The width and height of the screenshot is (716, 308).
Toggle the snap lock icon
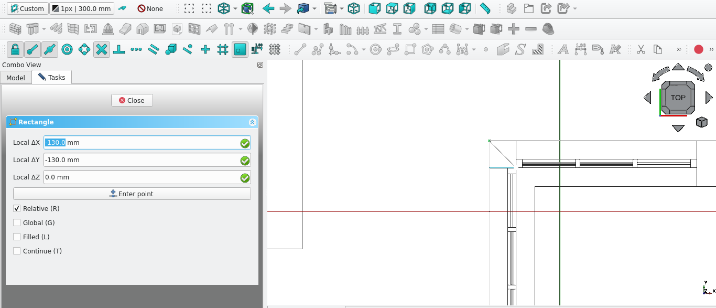15,49
